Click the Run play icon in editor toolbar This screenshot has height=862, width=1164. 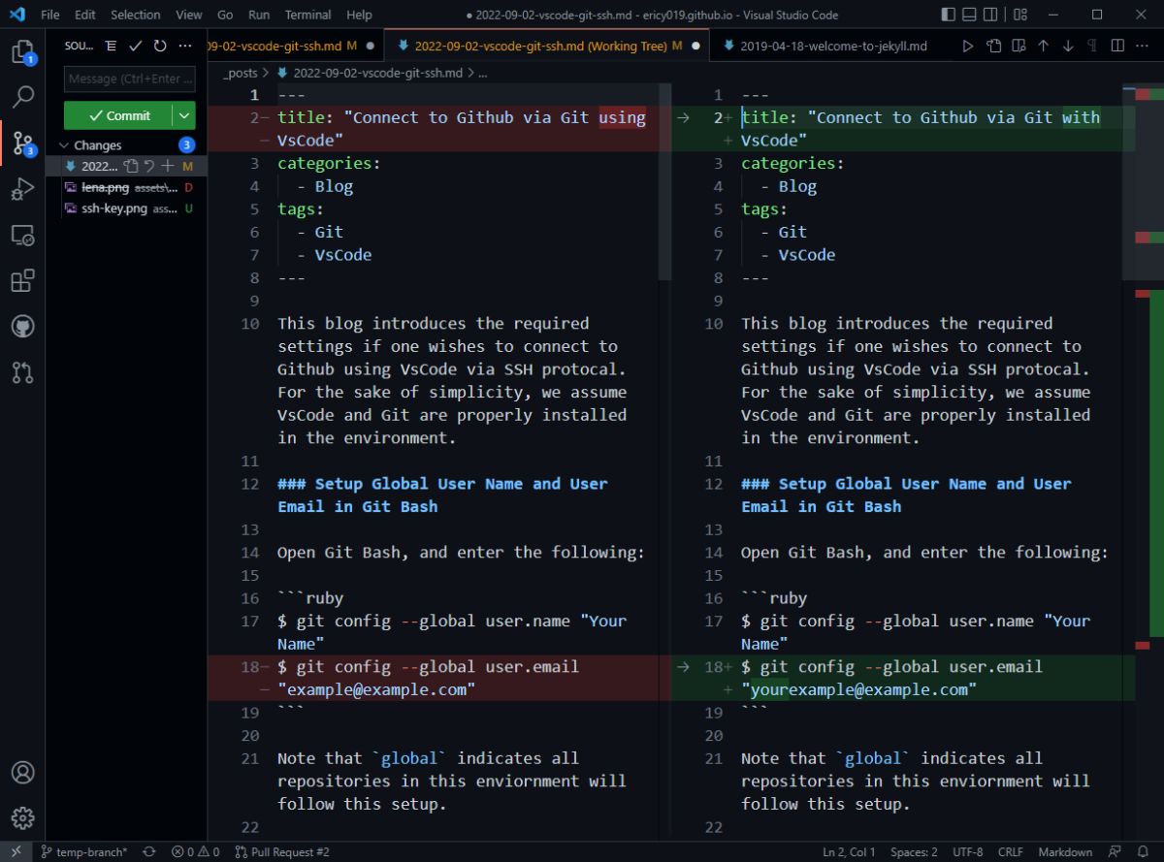coord(967,46)
